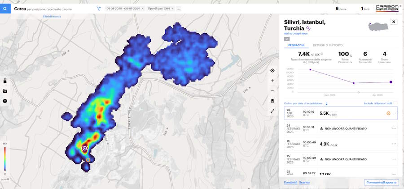The height and width of the screenshot is (189, 404).
Task: Open options menu for 4,9K plume row
Action: tap(394, 144)
